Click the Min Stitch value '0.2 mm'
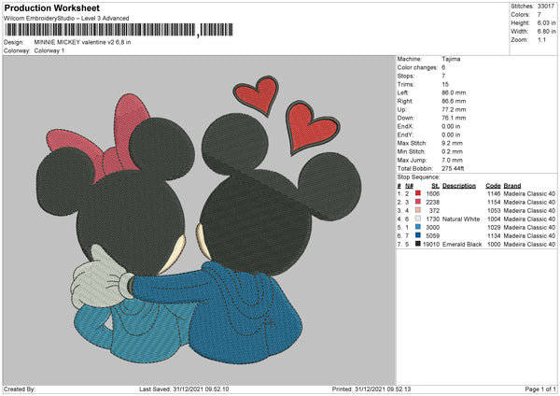560x396 pixels. point(452,151)
